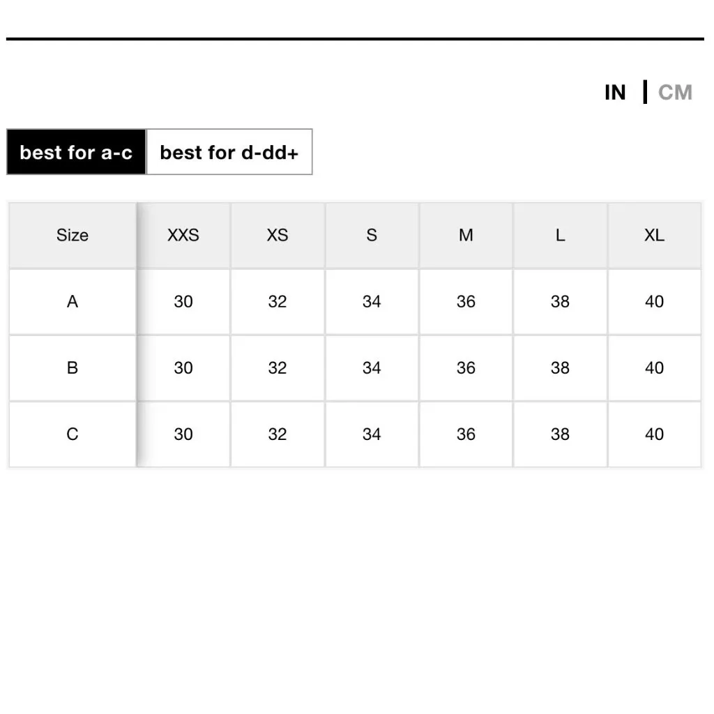Click the Size column header

[x=73, y=235]
